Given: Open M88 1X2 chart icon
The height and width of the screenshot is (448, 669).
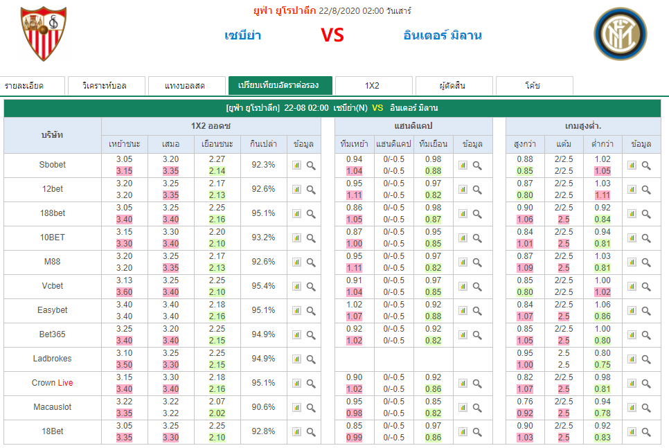Looking at the screenshot, I should [x=296, y=262].
